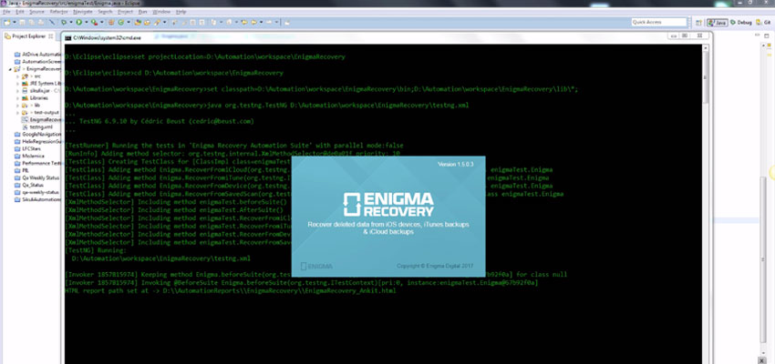
Task: Select the AtDrive Automation project
Action: pos(37,54)
